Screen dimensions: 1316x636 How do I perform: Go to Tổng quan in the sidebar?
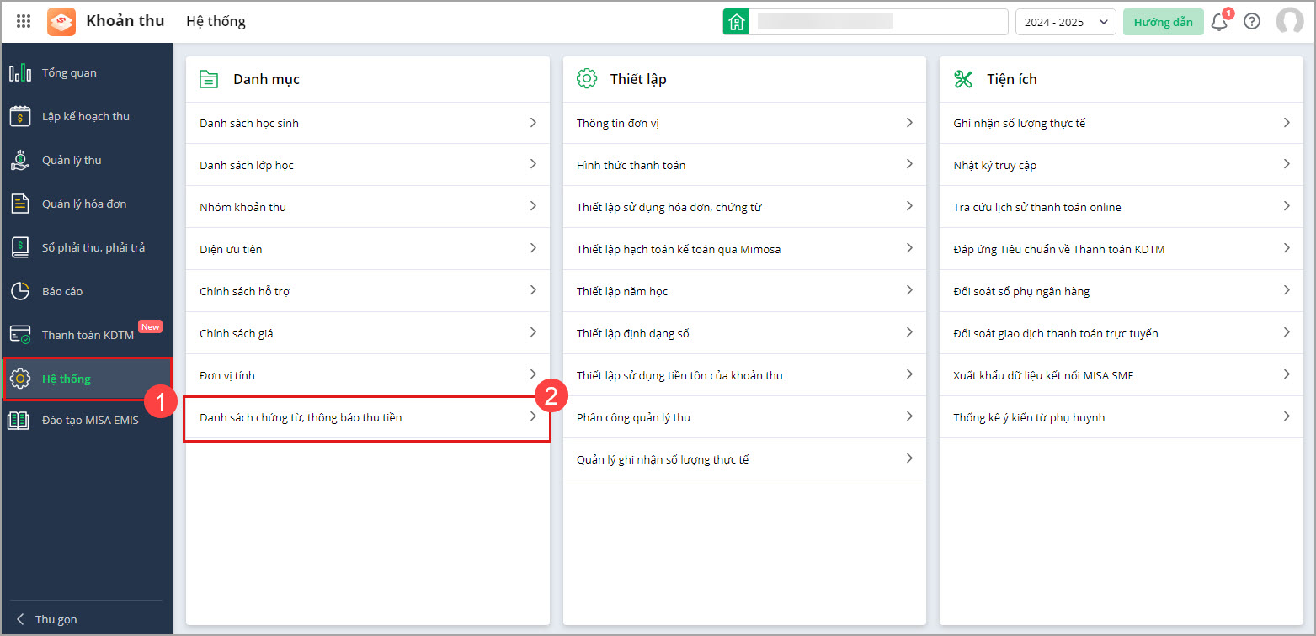(x=87, y=73)
